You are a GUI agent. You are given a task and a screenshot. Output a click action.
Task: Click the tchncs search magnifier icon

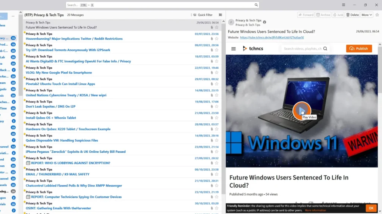point(325,49)
